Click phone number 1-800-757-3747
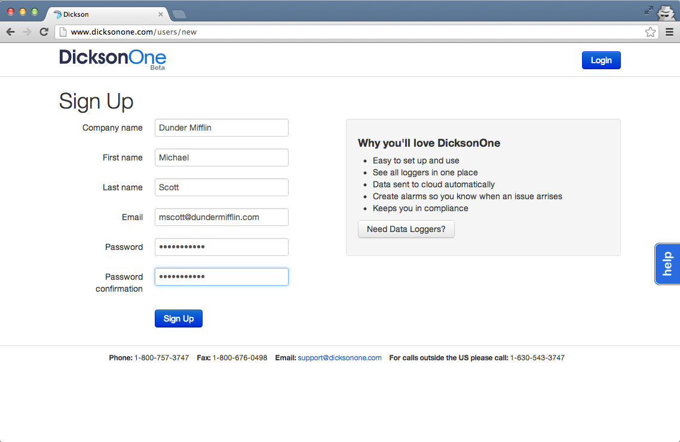Screen dimensions: 680x442 (x=161, y=357)
